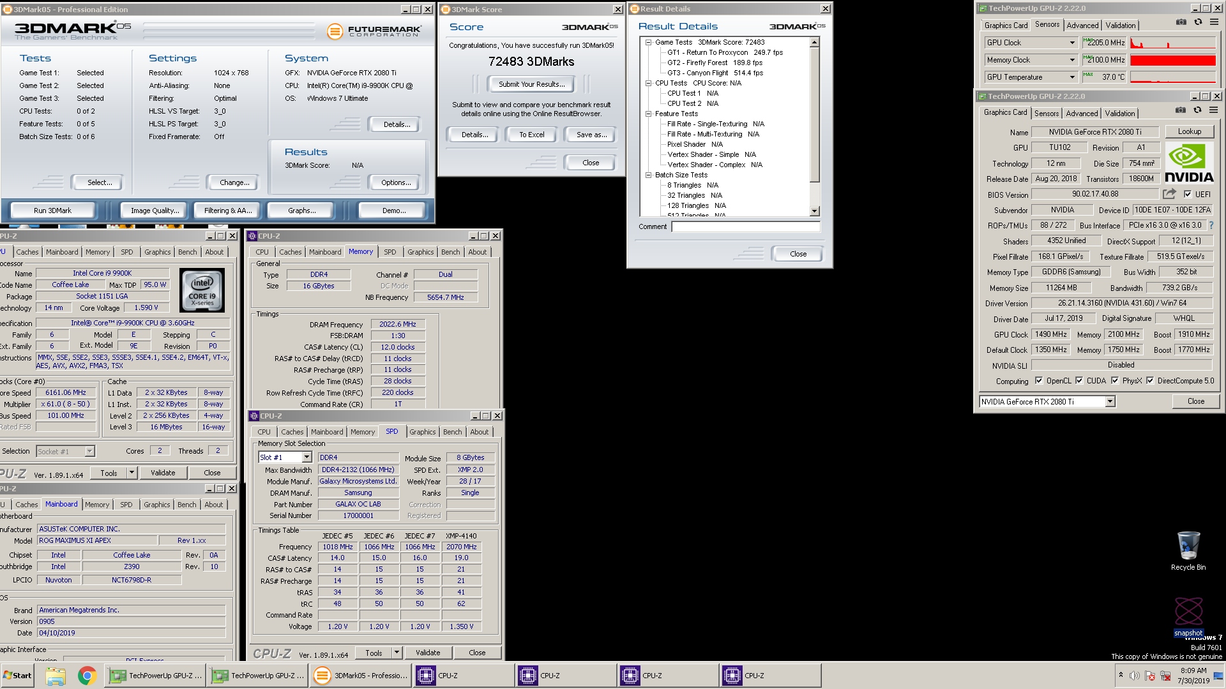Viewport: 1226px width, 689px height.
Task: Toggle PhysX computing checkbox
Action: 1115,381
